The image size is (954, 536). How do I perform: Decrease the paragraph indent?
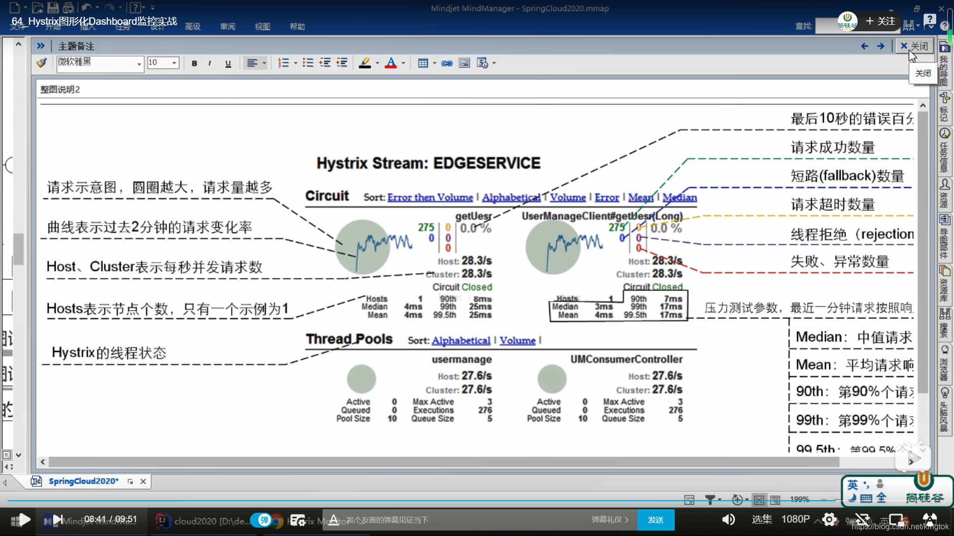pos(325,63)
